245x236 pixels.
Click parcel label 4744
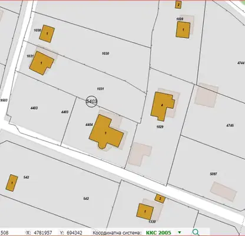tap(241, 63)
